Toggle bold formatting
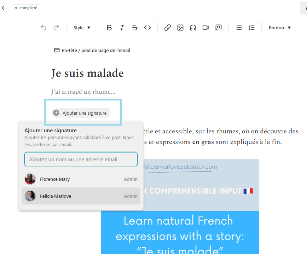This screenshot has height=254, width=307. [109, 28]
